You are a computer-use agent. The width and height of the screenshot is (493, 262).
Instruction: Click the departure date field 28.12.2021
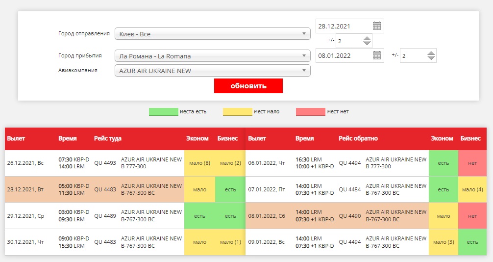[x=343, y=26]
